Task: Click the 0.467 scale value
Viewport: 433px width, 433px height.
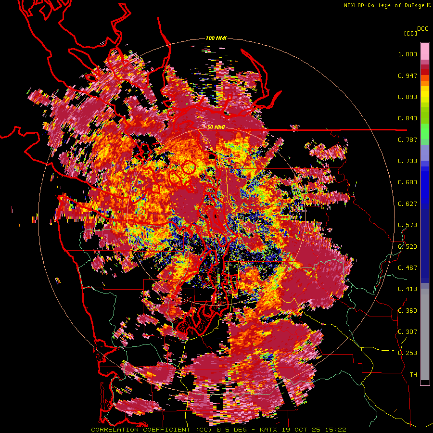Action: (x=408, y=268)
